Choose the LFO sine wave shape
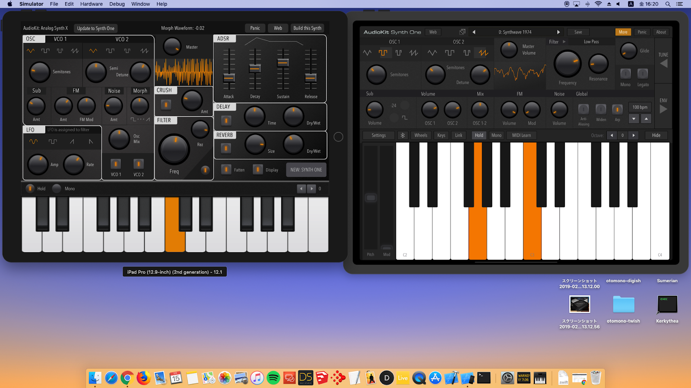The width and height of the screenshot is (691, 388). pyautogui.click(x=33, y=141)
